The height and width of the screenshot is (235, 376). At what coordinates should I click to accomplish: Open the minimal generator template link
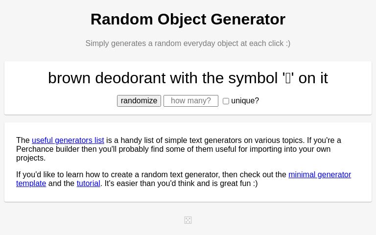(x=319, y=175)
